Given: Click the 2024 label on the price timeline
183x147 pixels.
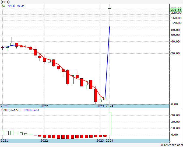Looking at the screenshot, I should pos(110,106).
